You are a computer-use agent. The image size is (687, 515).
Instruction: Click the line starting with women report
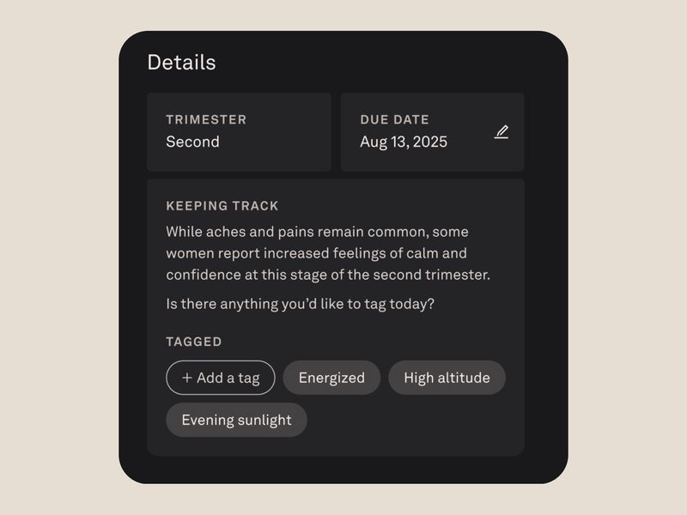pyautogui.click(x=316, y=253)
